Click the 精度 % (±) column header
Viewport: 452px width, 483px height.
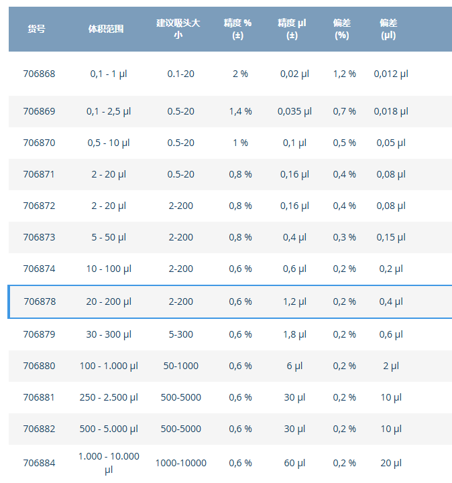237,29
